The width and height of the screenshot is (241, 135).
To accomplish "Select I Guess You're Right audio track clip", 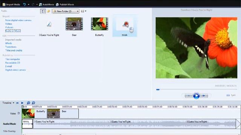I will 134,124.
